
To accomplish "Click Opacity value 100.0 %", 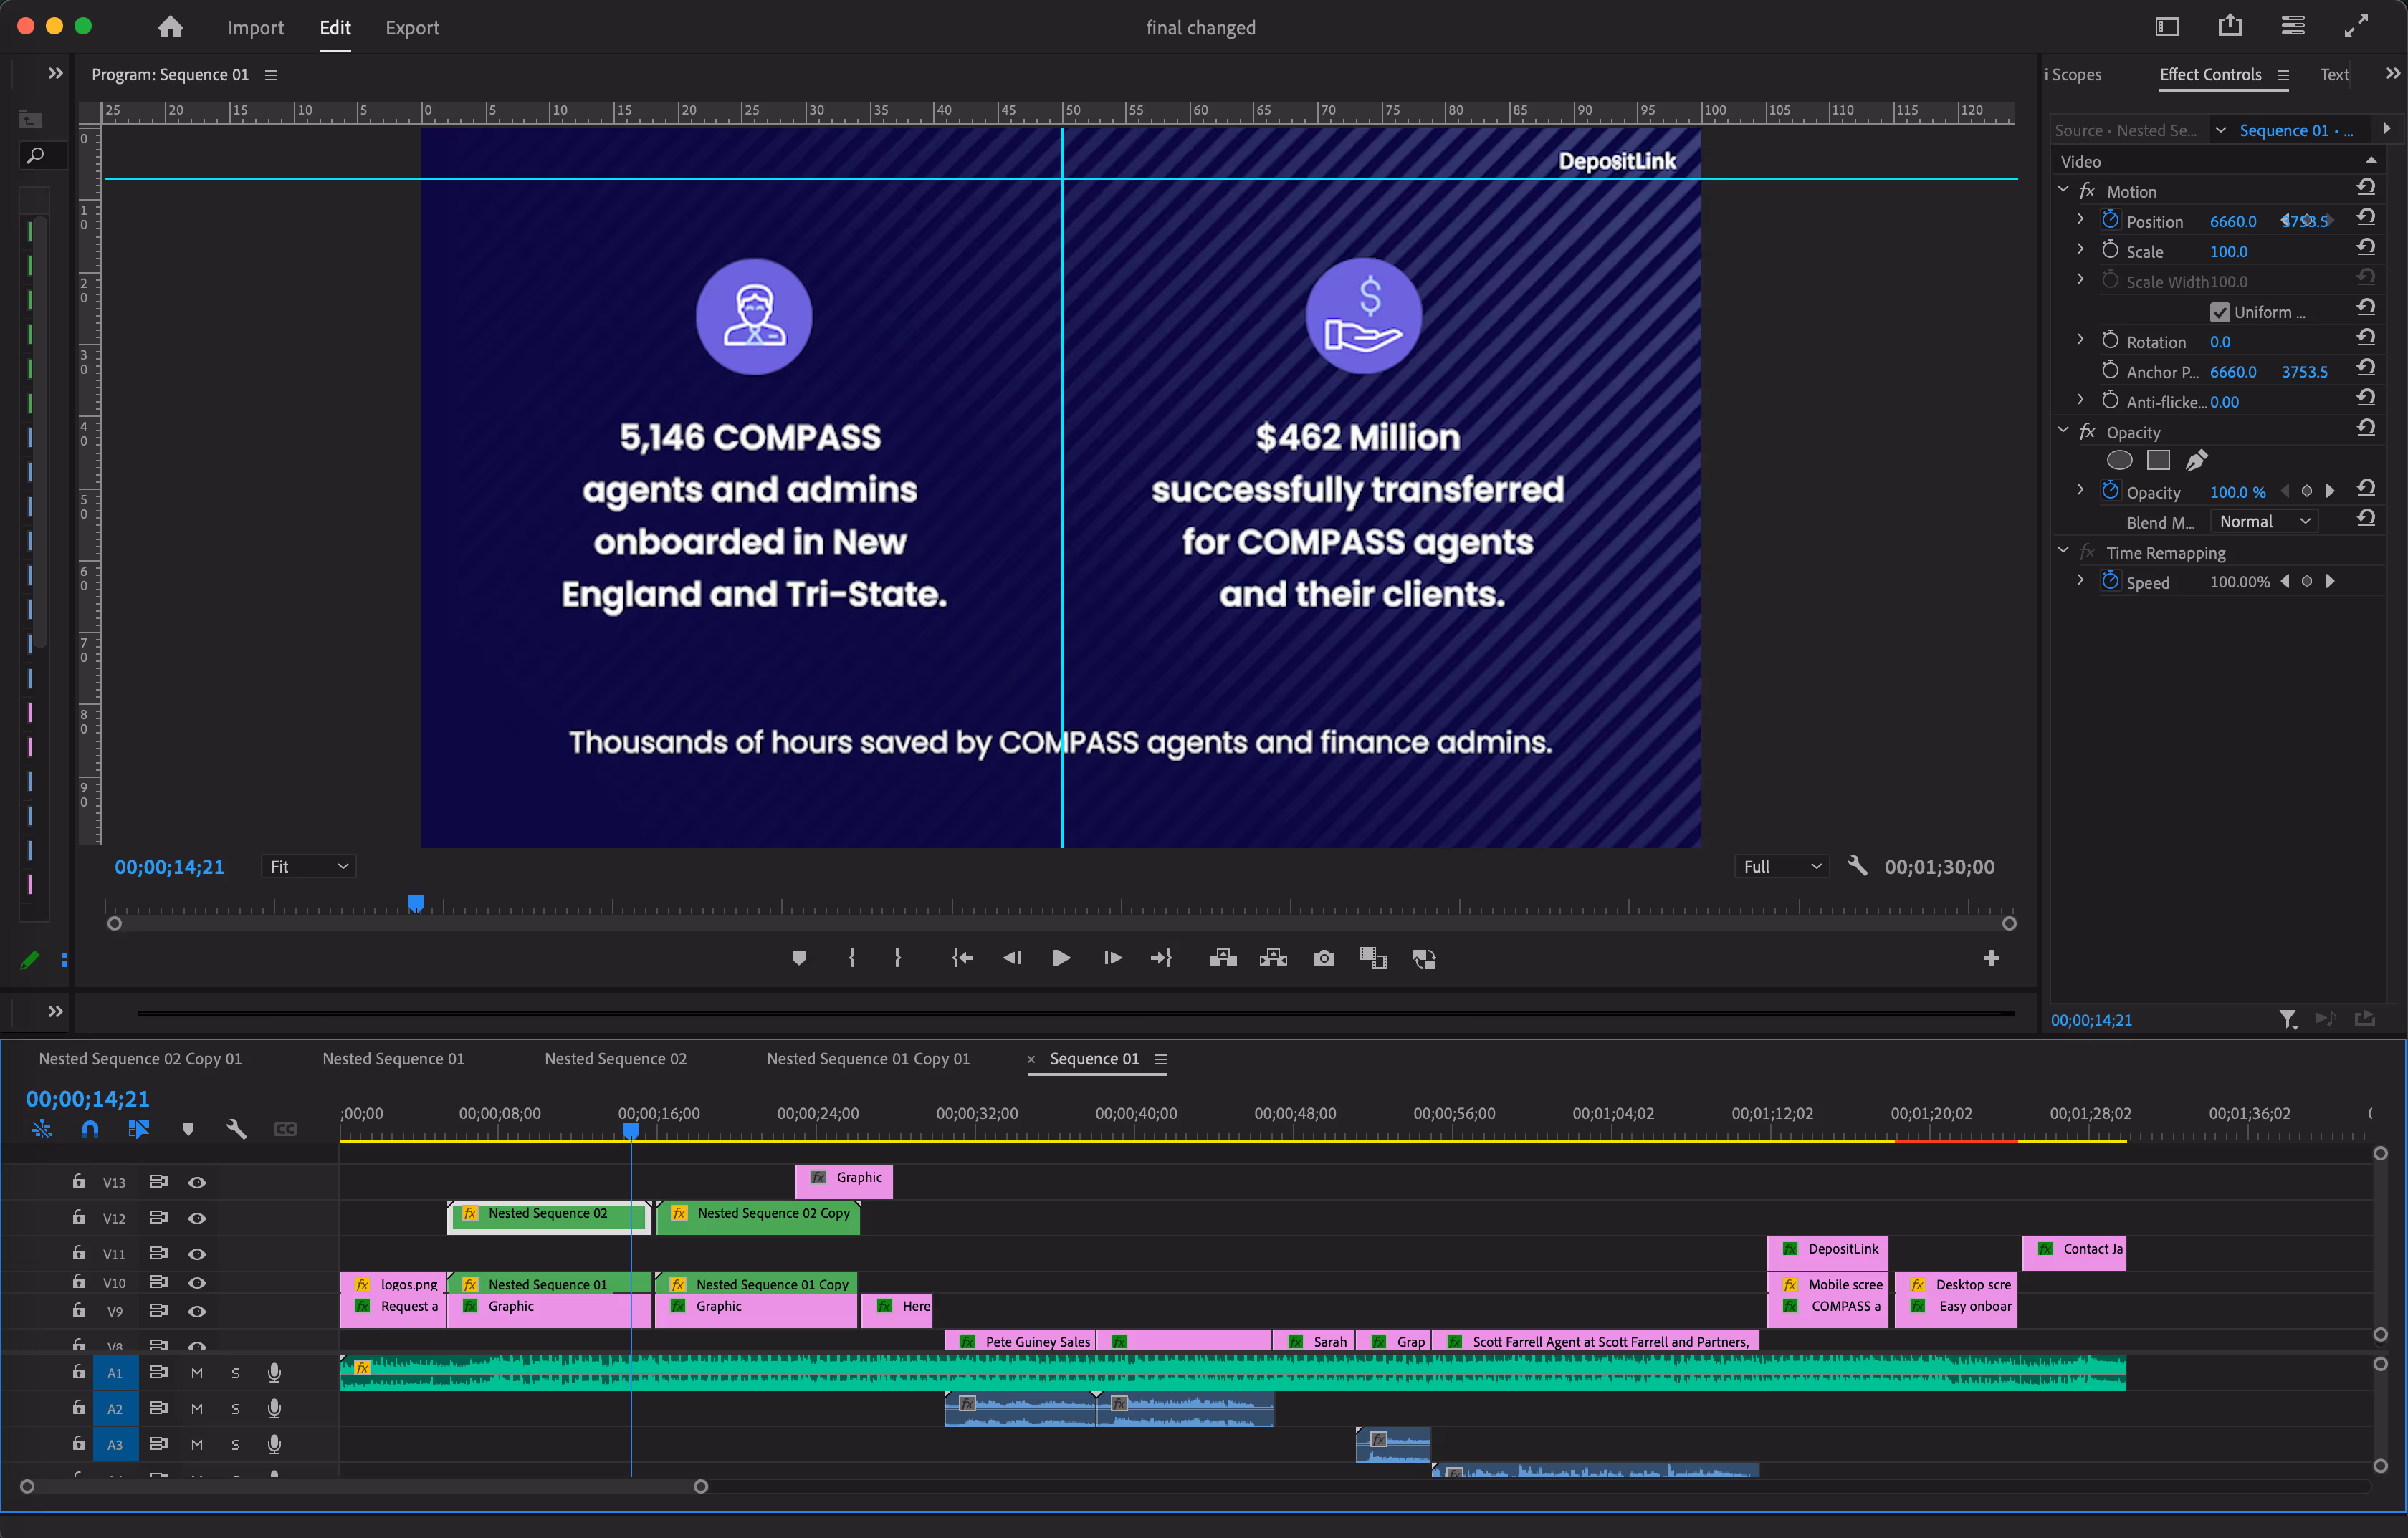I will click(2237, 491).
